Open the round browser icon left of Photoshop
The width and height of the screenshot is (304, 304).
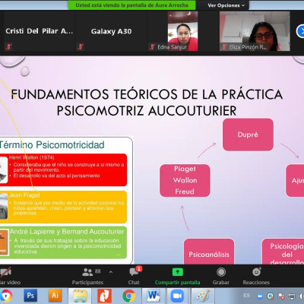6,296
